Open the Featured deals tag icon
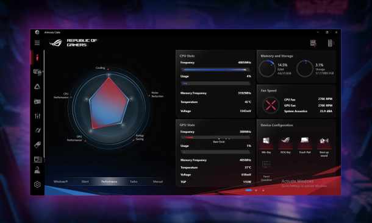 click(37, 145)
